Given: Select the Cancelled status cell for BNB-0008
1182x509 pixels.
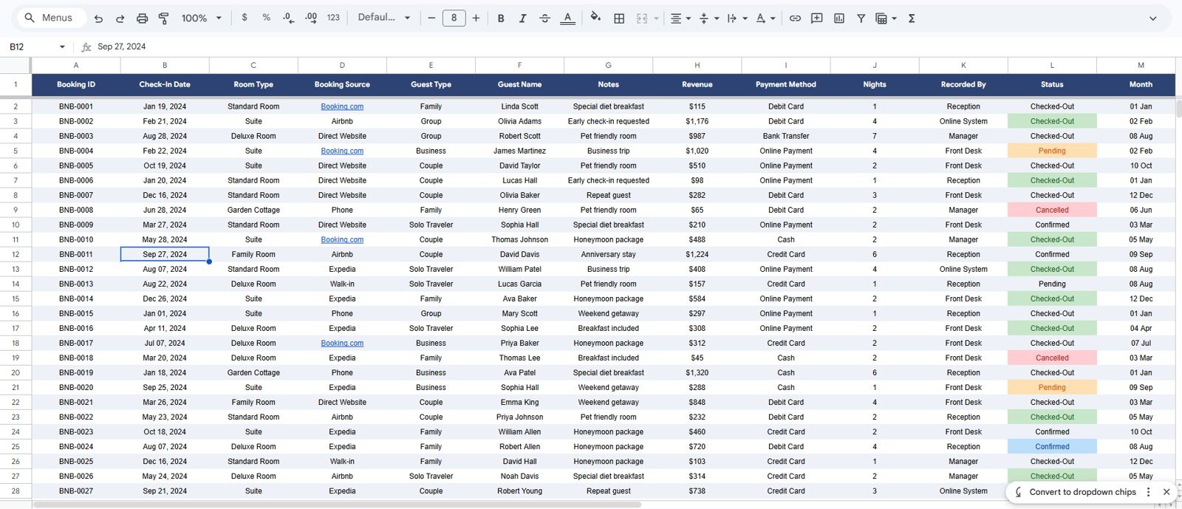Looking at the screenshot, I should 1052,210.
